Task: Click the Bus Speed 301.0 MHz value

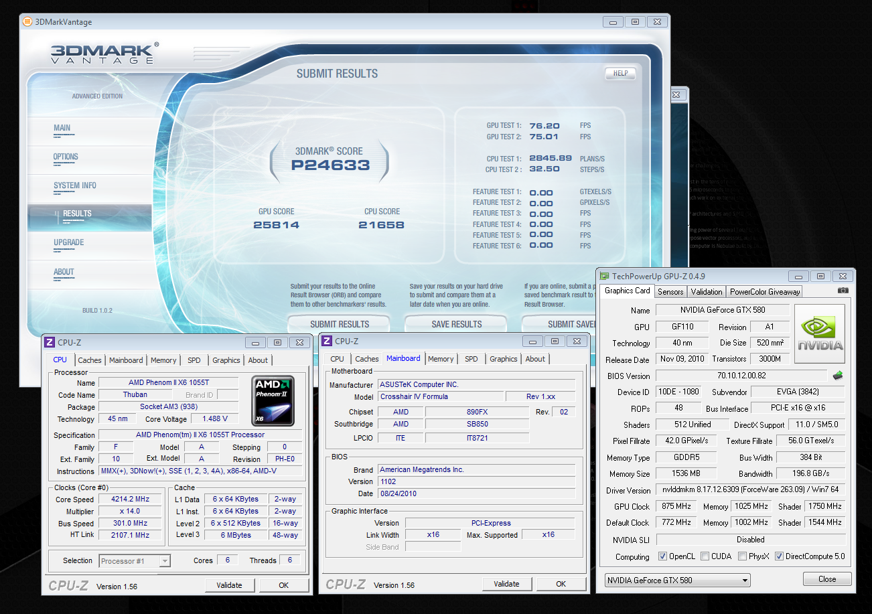Action: click(x=131, y=524)
